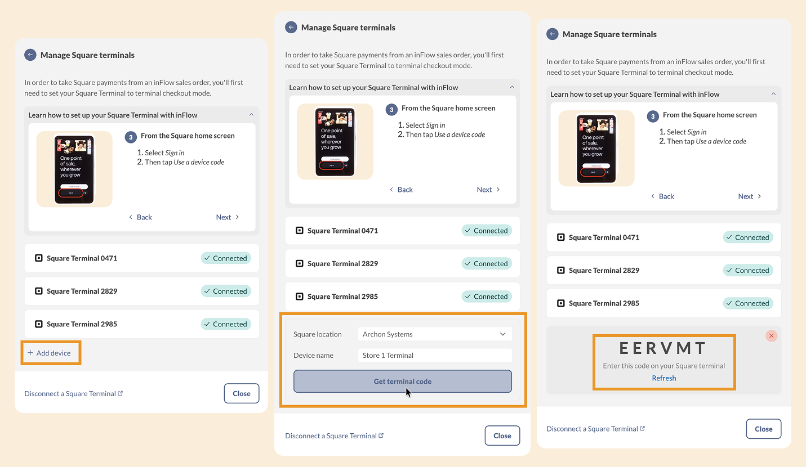
Task: Click the Close button in the left panel
Action: pyautogui.click(x=241, y=393)
